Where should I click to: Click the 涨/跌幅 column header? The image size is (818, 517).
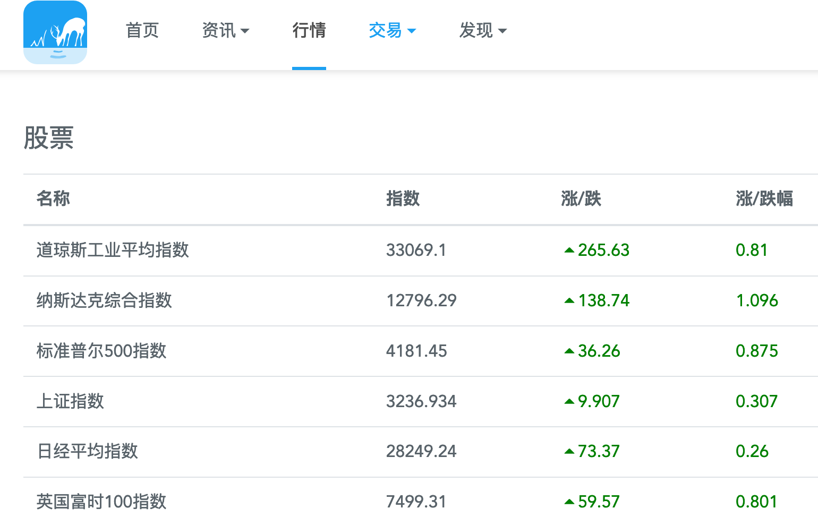(764, 199)
